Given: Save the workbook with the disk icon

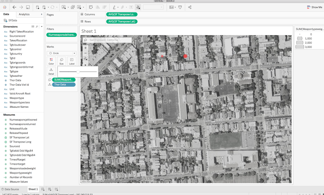Looking at the screenshot, I should click(28, 7).
